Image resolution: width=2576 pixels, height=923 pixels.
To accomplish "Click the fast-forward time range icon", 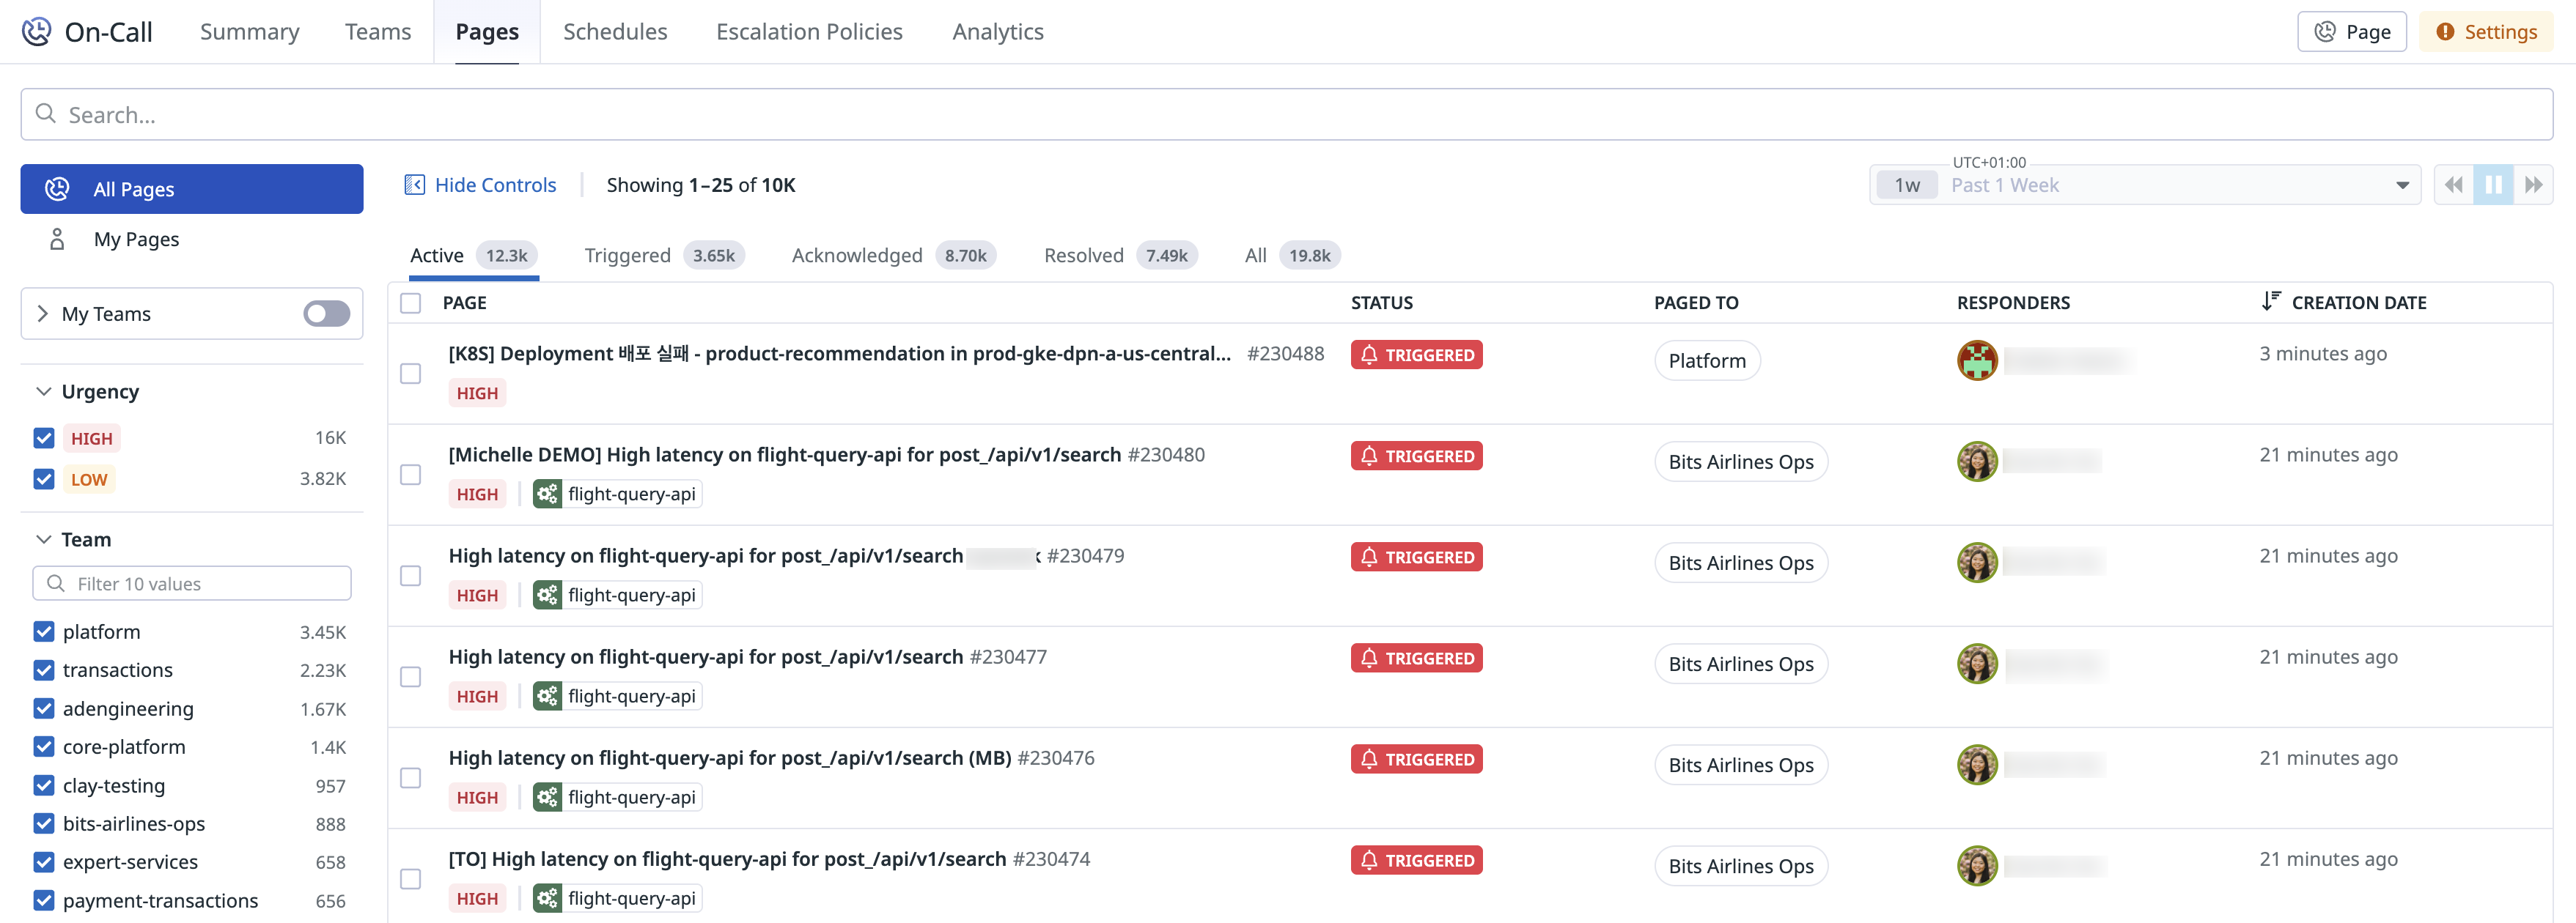I will [2533, 185].
